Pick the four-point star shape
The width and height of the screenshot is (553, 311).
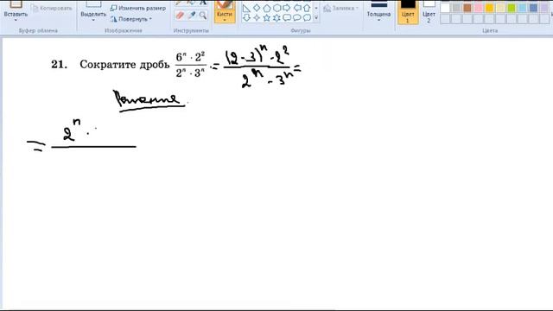tap(257, 17)
